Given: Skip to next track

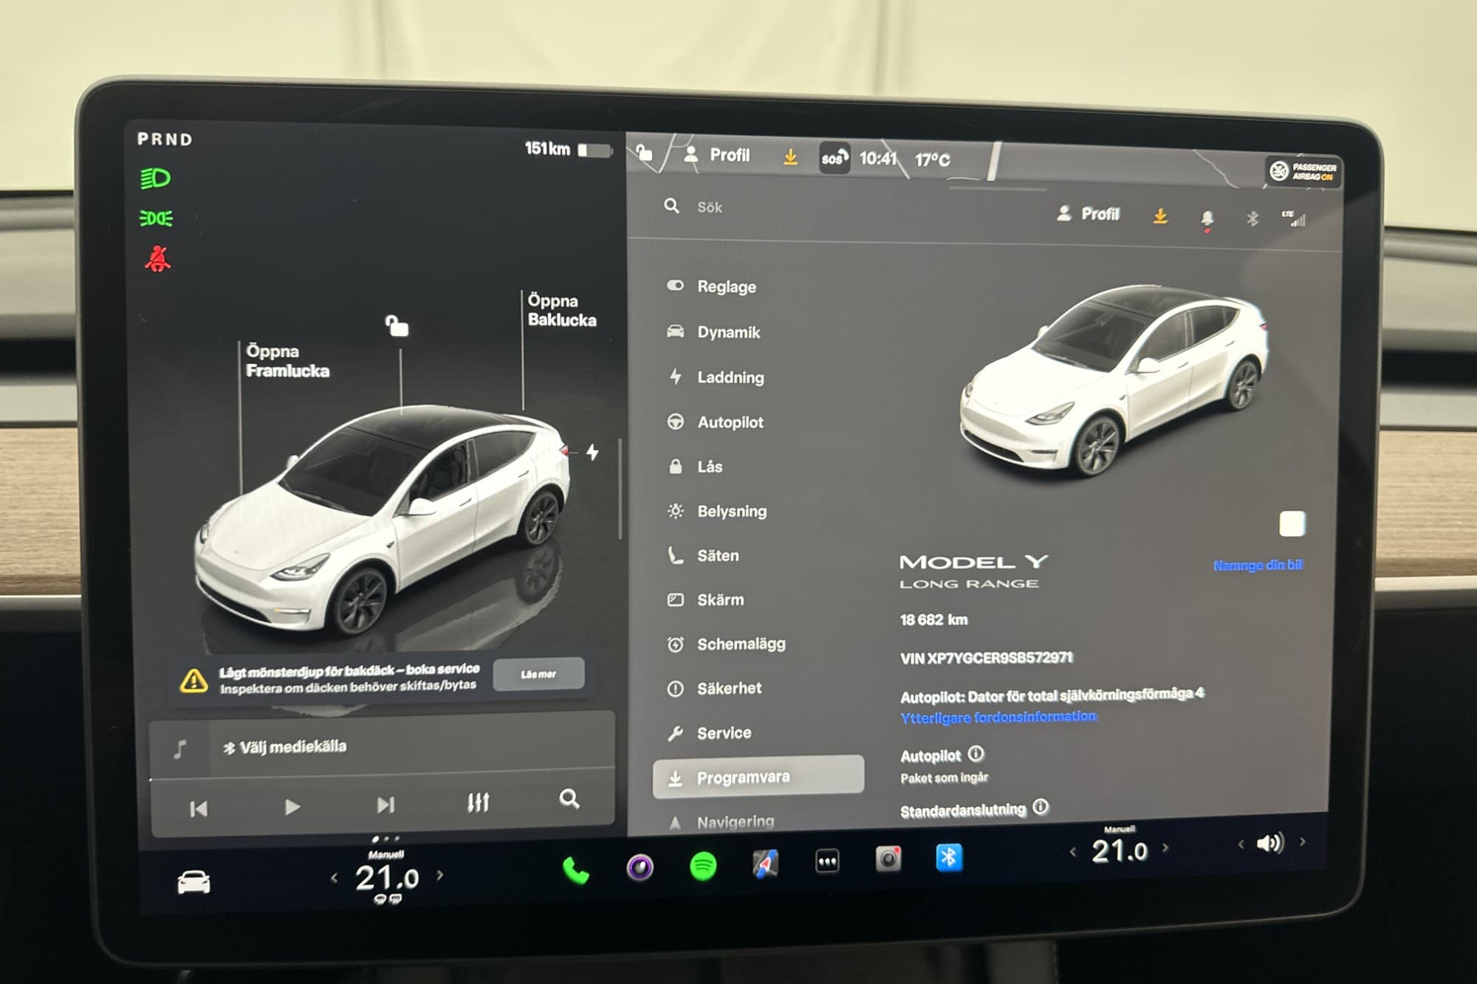Looking at the screenshot, I should 385,805.
